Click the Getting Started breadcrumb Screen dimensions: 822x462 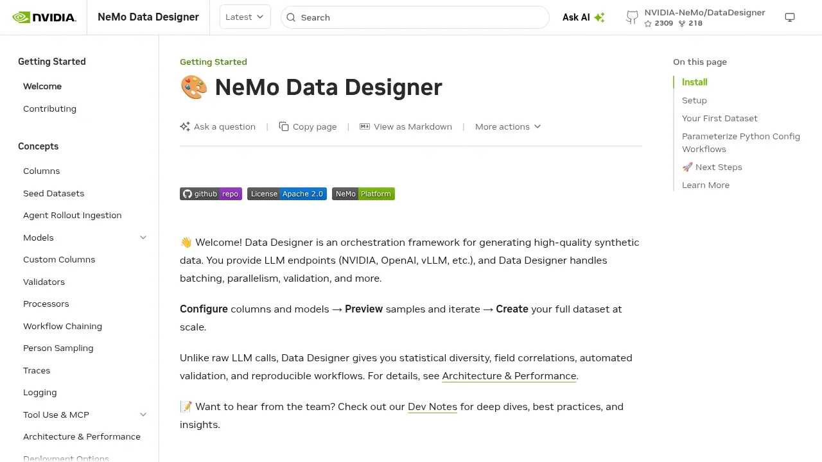coord(213,62)
